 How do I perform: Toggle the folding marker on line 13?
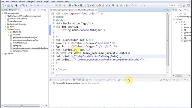tap(55, 53)
